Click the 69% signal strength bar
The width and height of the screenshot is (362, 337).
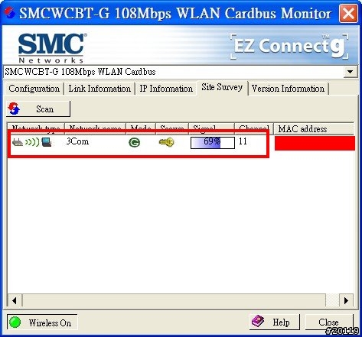tap(213, 143)
